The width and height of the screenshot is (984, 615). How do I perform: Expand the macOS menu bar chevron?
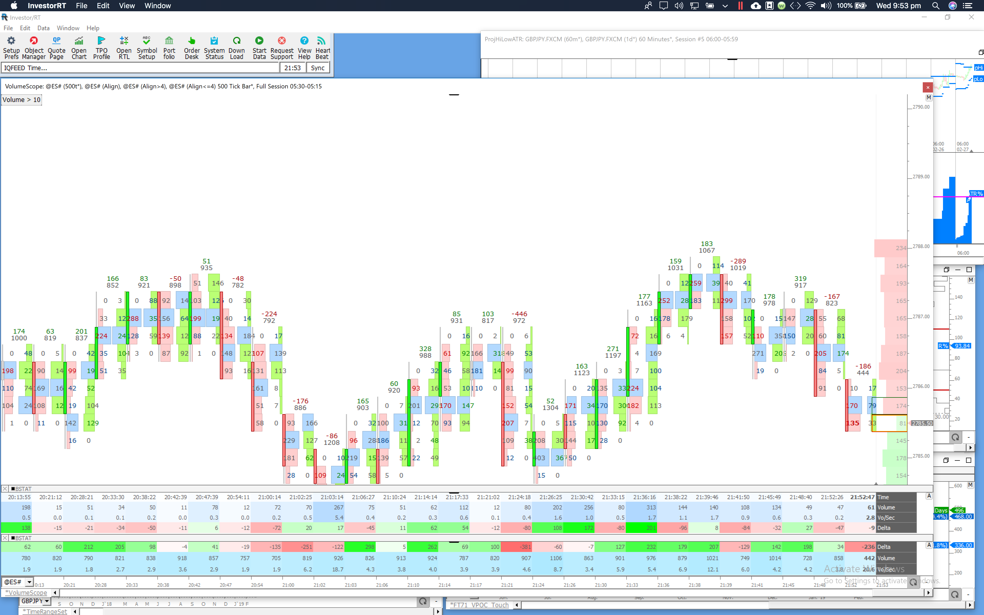click(x=725, y=6)
